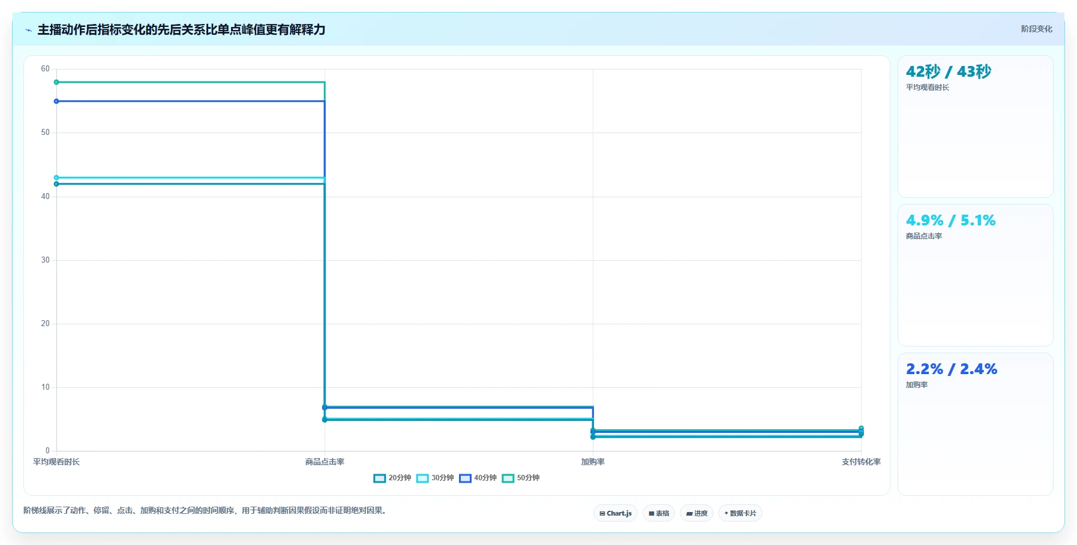Select the 数据卡片 tag pill

click(740, 513)
